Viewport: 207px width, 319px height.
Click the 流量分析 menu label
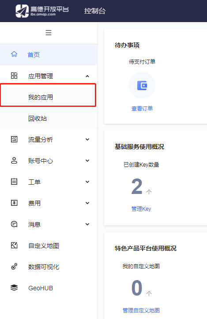(x=41, y=140)
